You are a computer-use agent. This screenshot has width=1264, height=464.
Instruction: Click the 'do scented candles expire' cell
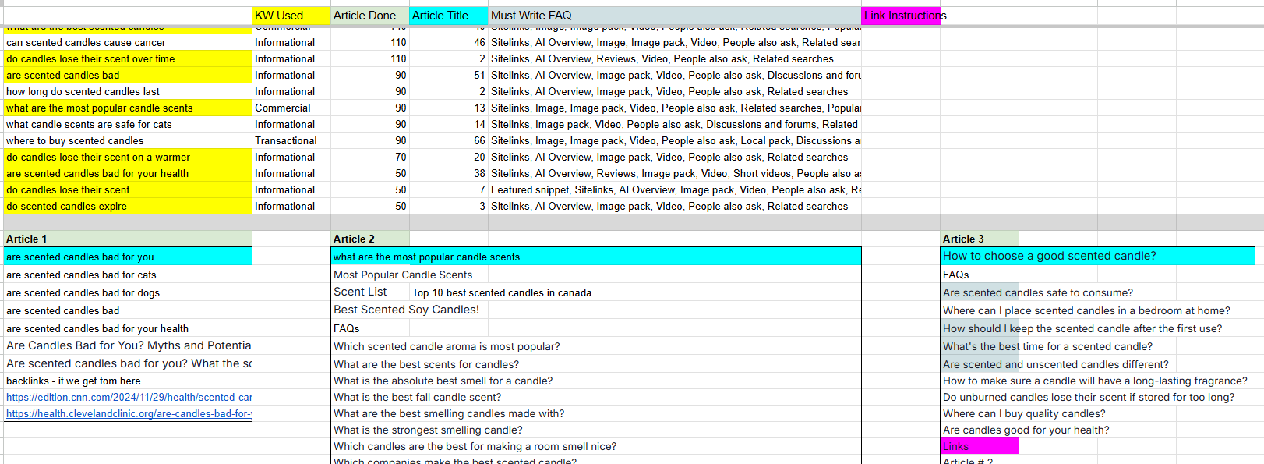coord(128,207)
